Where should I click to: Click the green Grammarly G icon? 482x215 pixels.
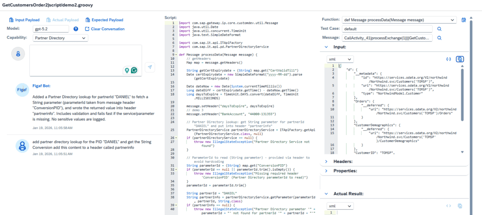[134, 70]
